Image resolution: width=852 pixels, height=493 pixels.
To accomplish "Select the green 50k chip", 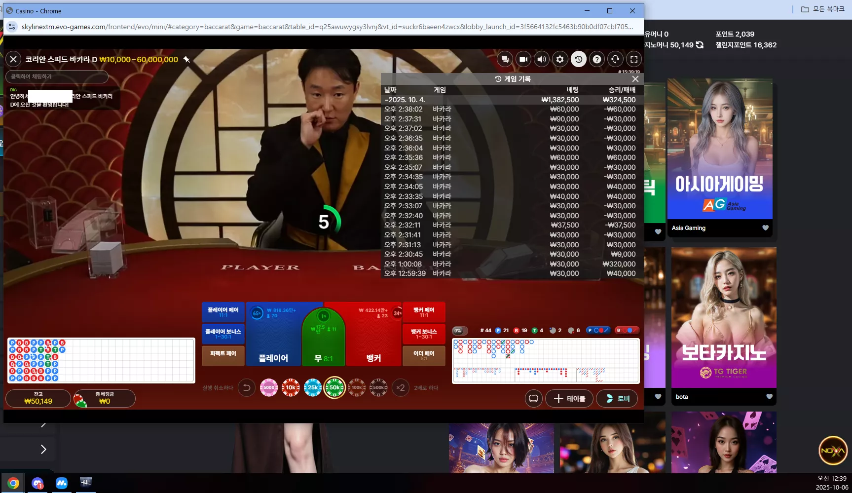I will tap(334, 388).
